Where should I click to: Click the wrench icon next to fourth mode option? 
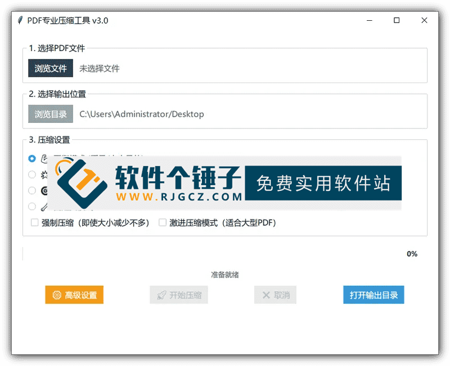click(44, 206)
